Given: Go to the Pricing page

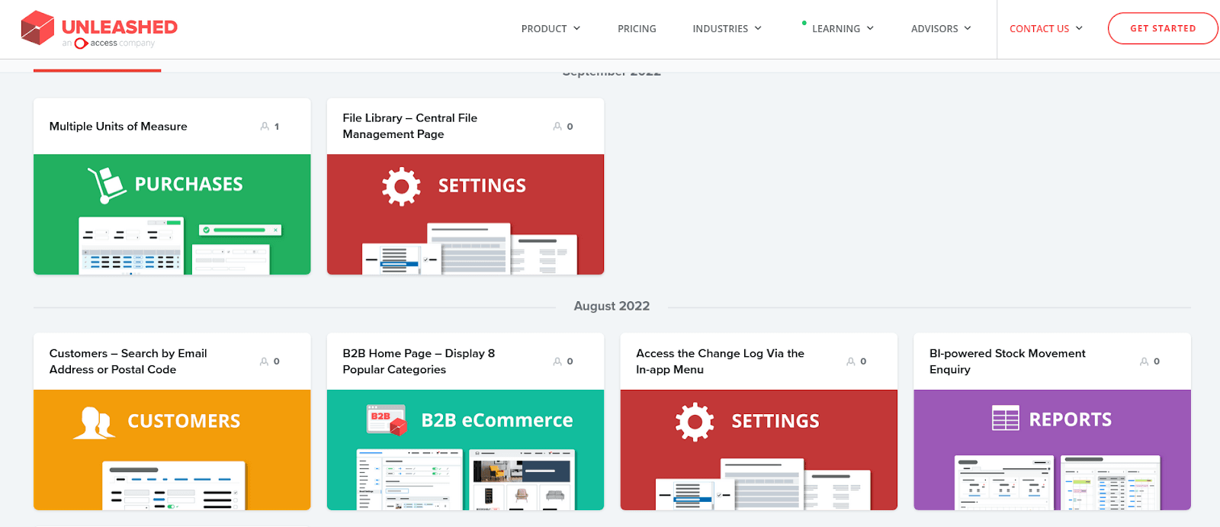Looking at the screenshot, I should click(x=637, y=29).
